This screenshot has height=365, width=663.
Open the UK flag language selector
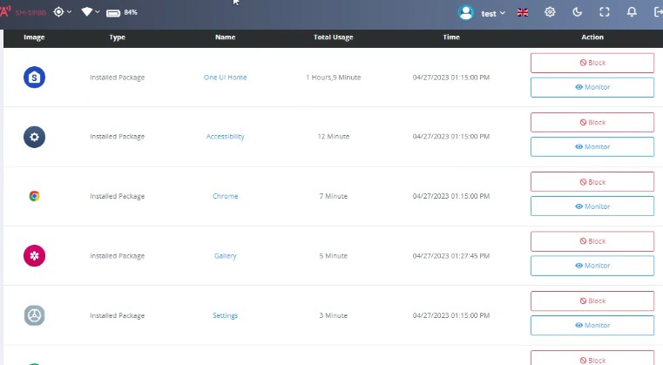[523, 13]
